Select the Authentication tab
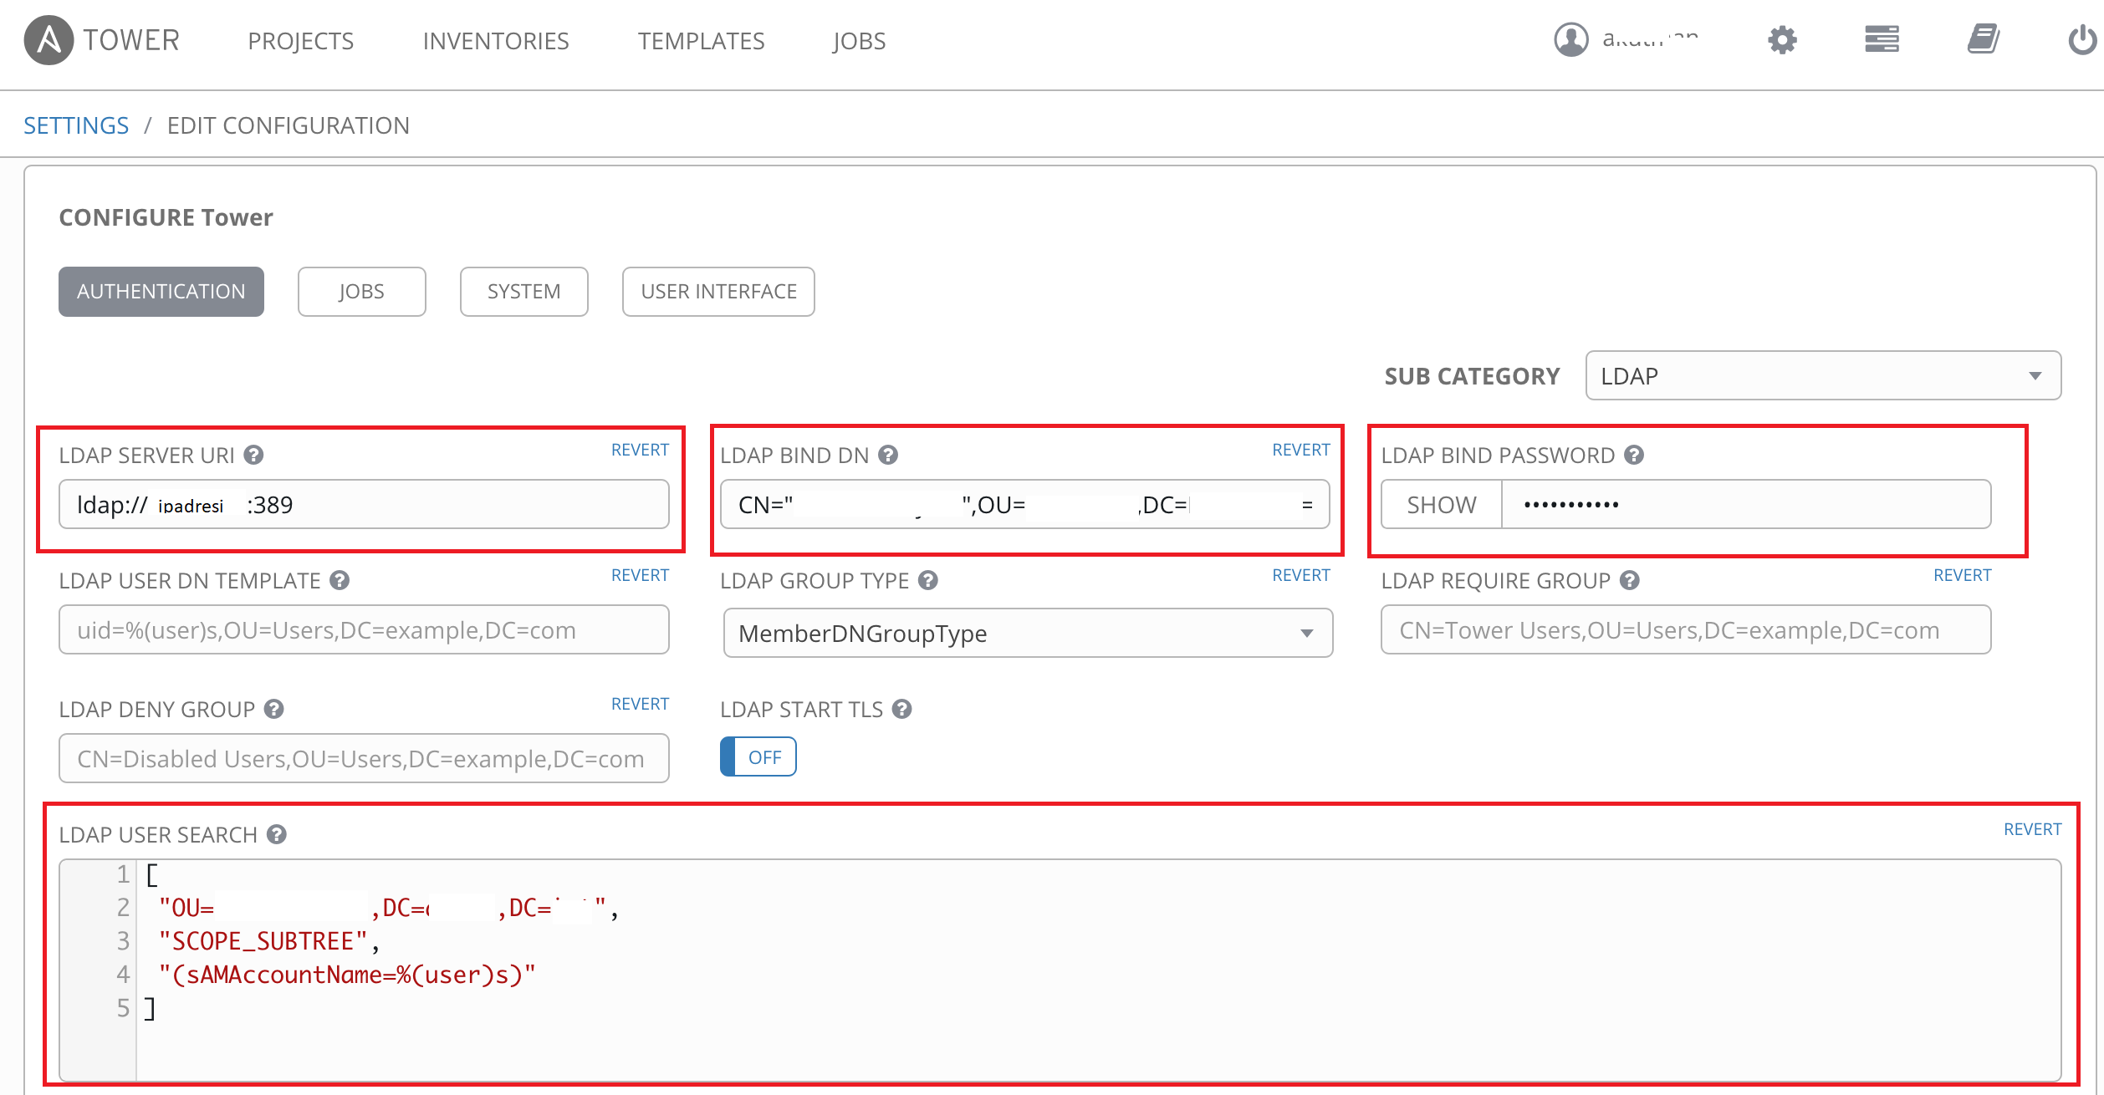 pos(161,292)
